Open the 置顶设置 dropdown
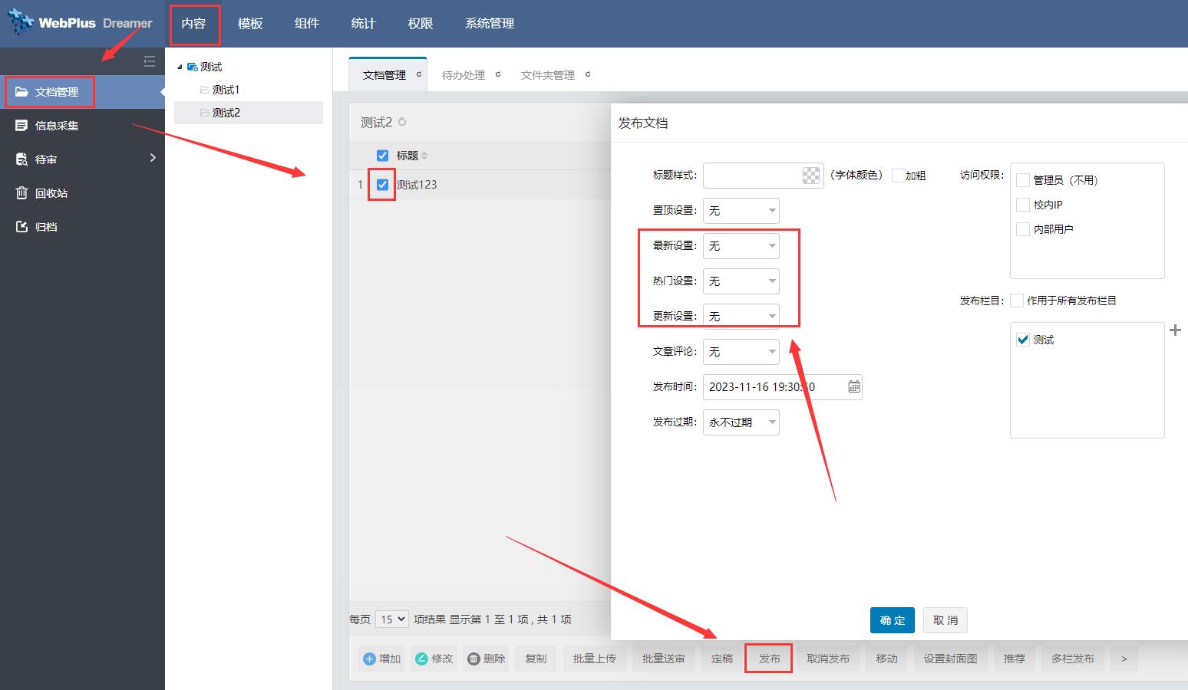 (741, 211)
